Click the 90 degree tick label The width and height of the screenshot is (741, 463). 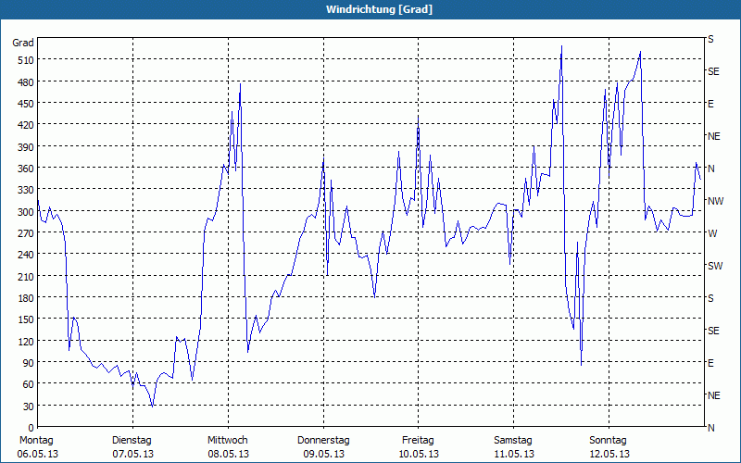tap(26, 363)
